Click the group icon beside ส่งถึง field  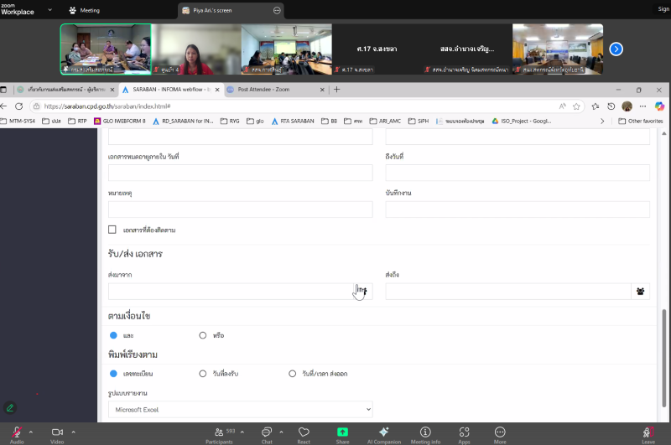tap(641, 292)
